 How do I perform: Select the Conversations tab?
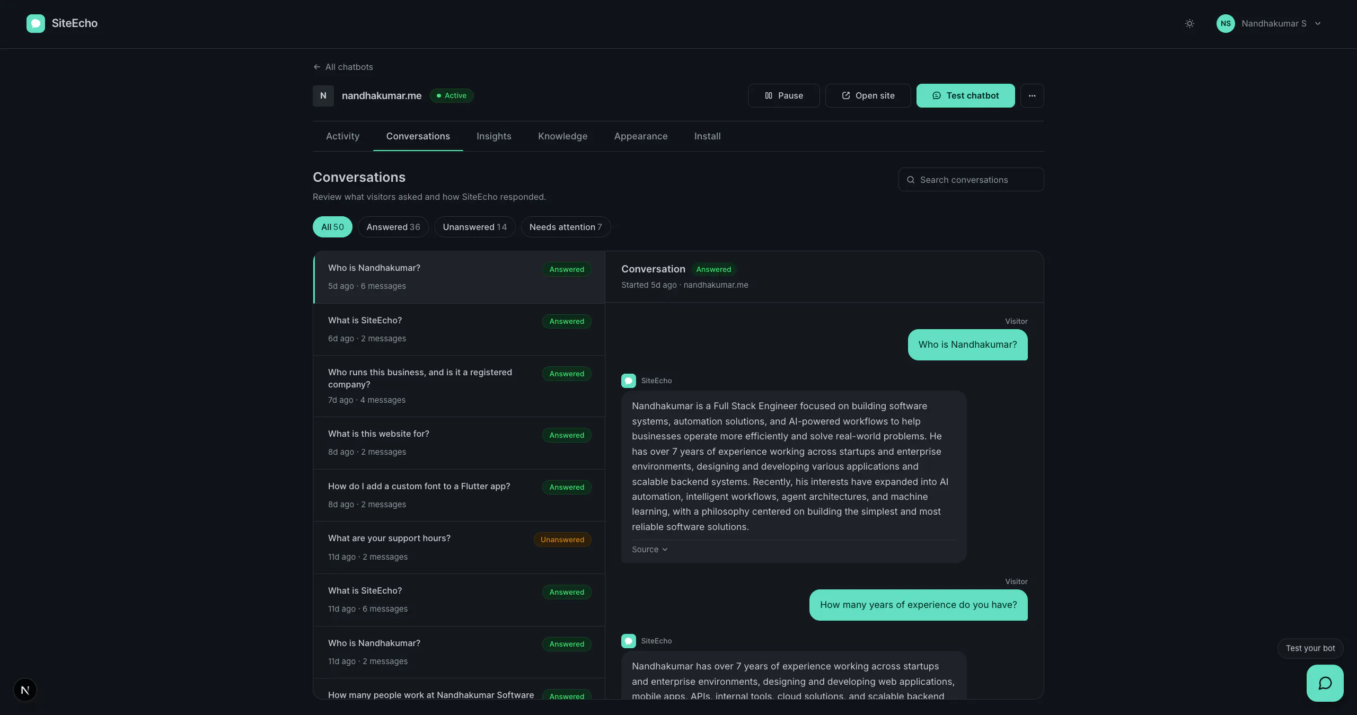(418, 136)
